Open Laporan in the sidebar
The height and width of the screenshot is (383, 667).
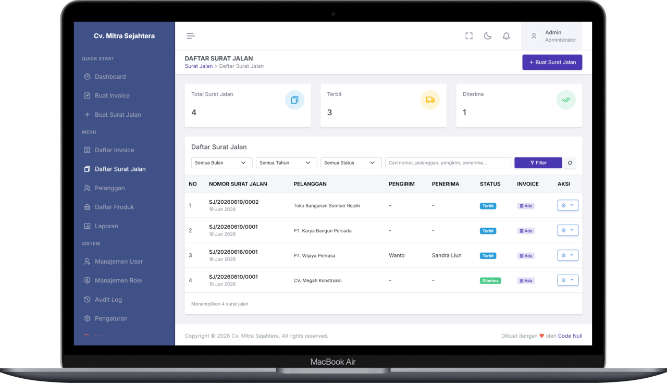[x=106, y=226]
